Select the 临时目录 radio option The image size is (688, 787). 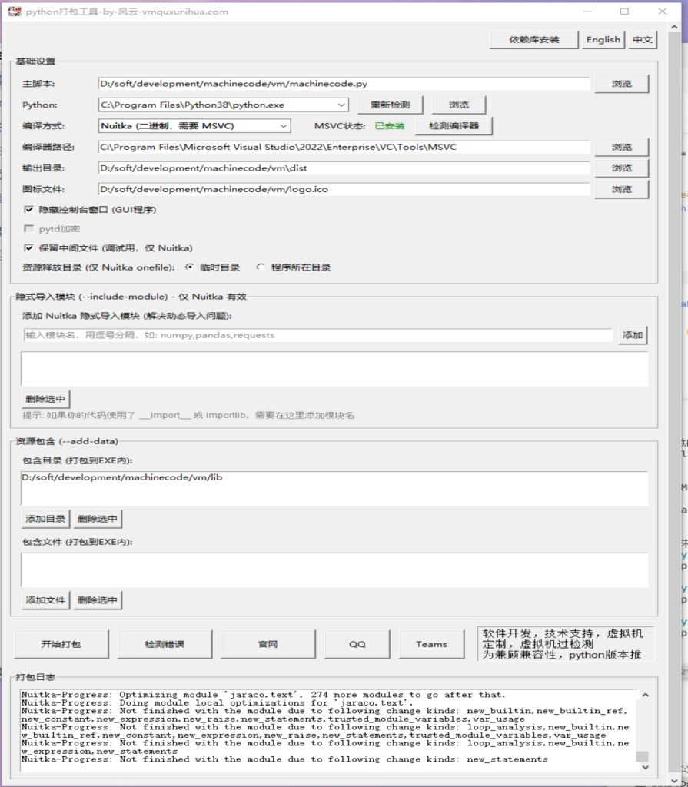click(190, 267)
